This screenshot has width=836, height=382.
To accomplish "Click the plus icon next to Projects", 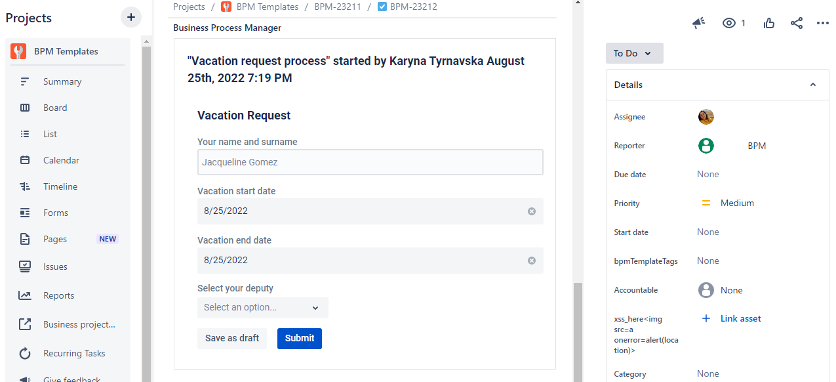I will [x=131, y=17].
